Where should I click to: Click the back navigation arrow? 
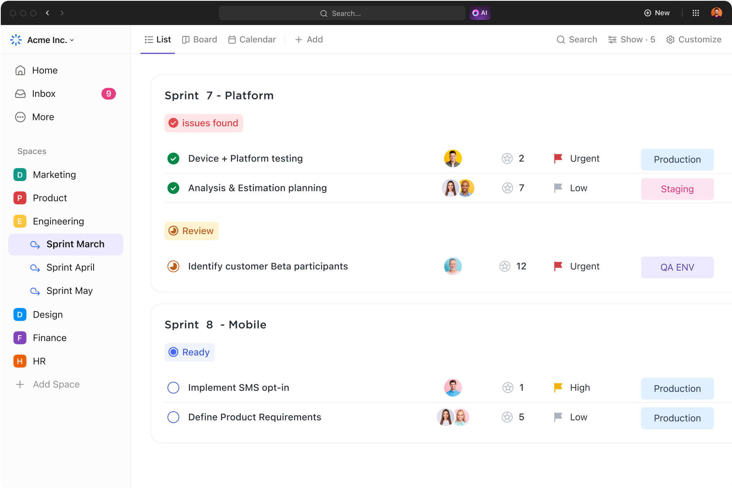(47, 13)
